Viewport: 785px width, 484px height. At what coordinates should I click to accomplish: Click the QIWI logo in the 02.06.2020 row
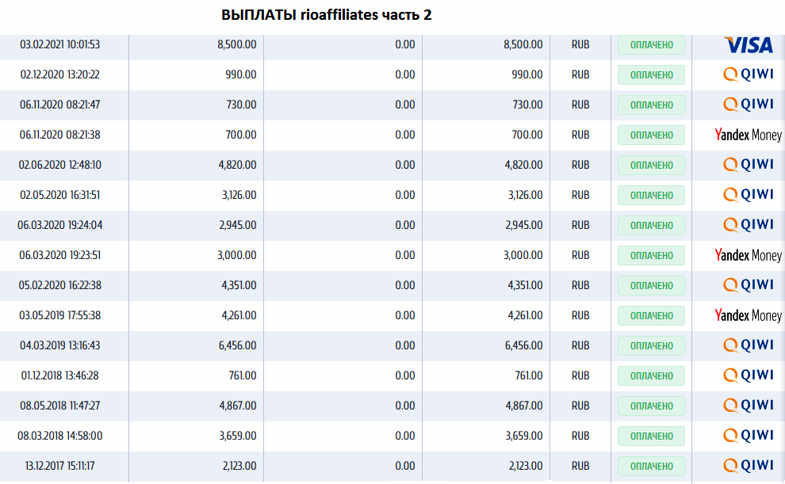point(749,165)
